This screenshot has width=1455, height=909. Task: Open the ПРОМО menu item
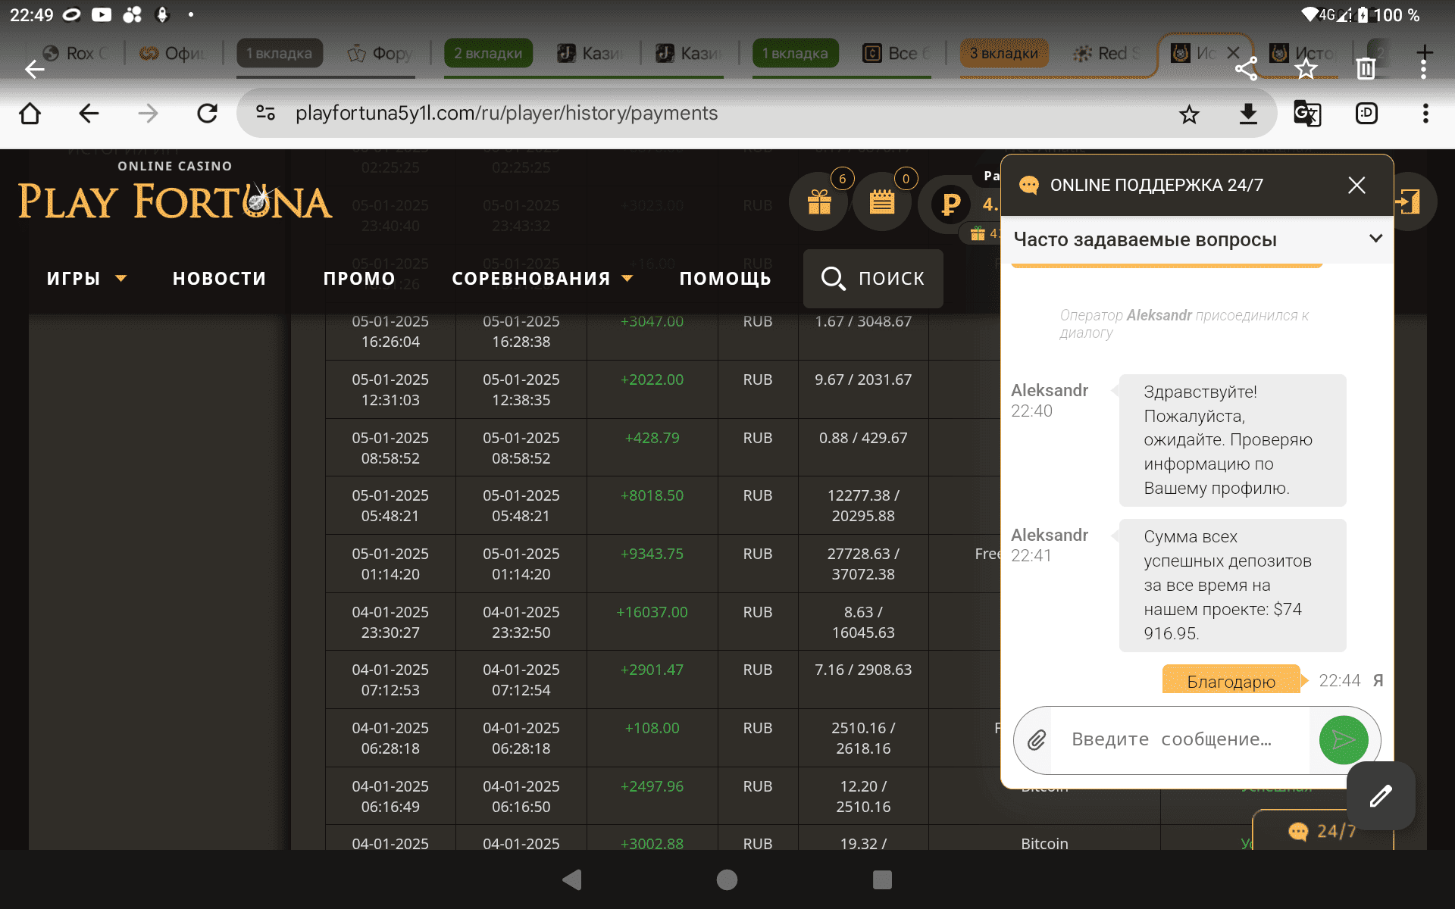359,279
